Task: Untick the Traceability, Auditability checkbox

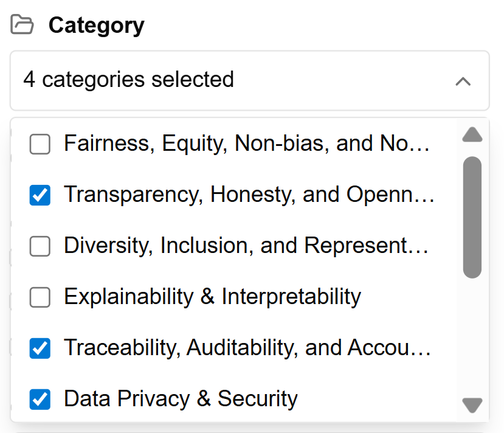Action: pos(40,348)
